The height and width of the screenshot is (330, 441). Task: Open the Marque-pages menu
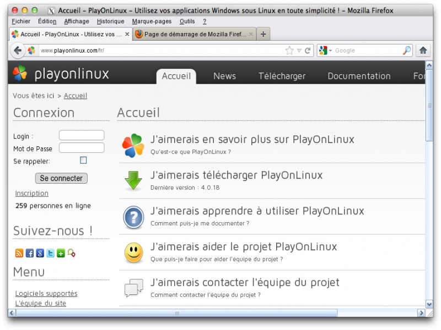point(152,21)
